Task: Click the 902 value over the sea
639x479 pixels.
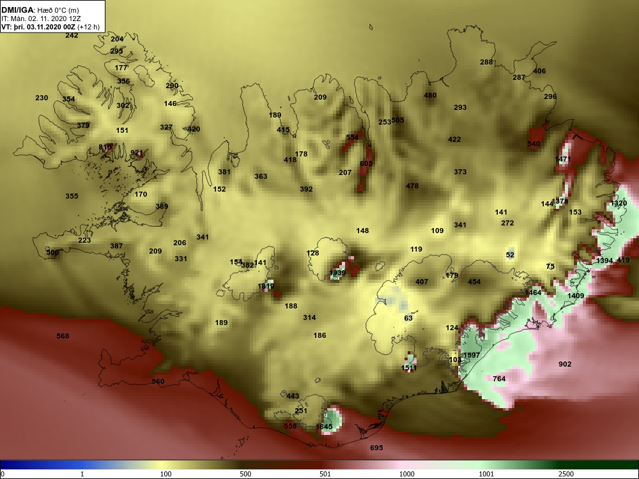Action: point(565,364)
